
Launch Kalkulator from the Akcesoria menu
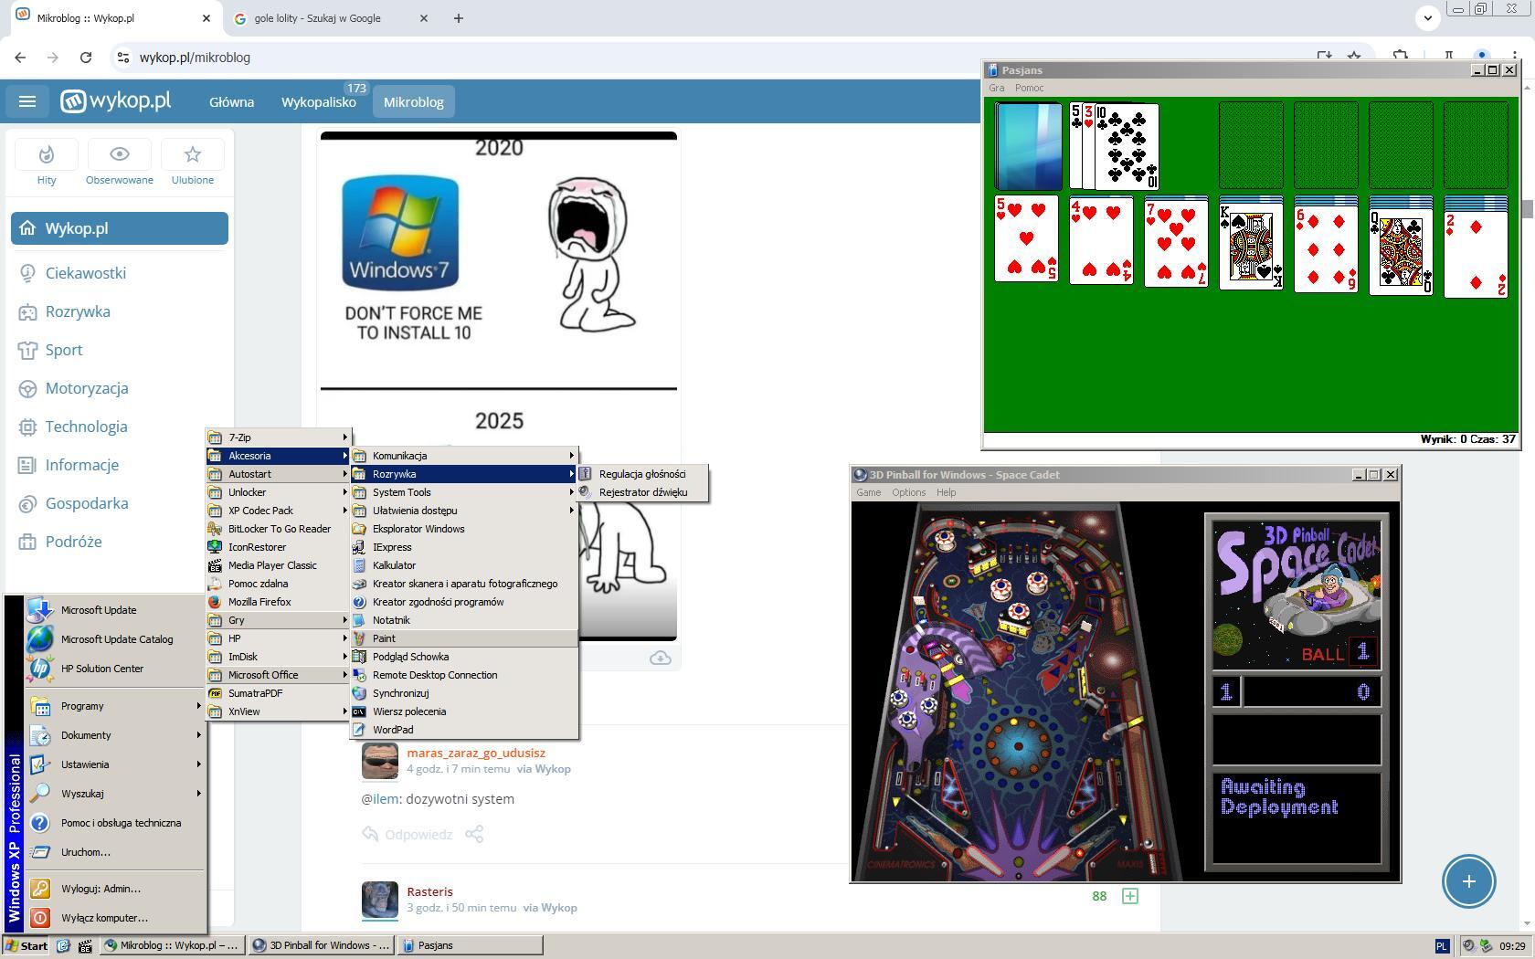464,565
